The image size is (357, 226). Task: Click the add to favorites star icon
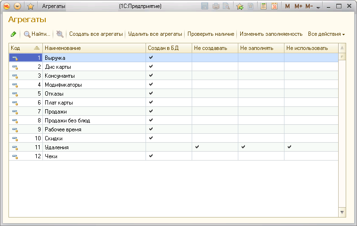(240, 7)
